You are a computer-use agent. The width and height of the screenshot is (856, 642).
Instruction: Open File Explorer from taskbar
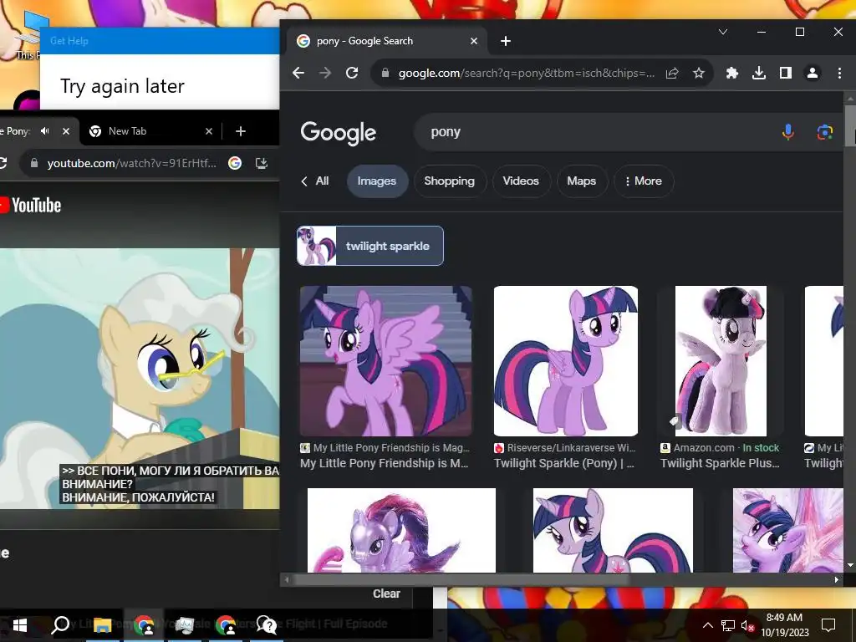102,625
